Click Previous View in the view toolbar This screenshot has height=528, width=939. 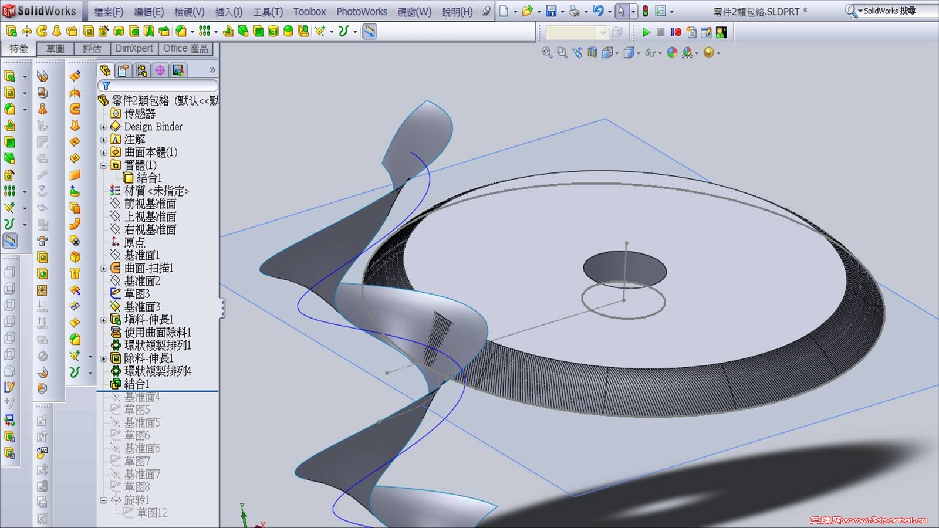577,53
